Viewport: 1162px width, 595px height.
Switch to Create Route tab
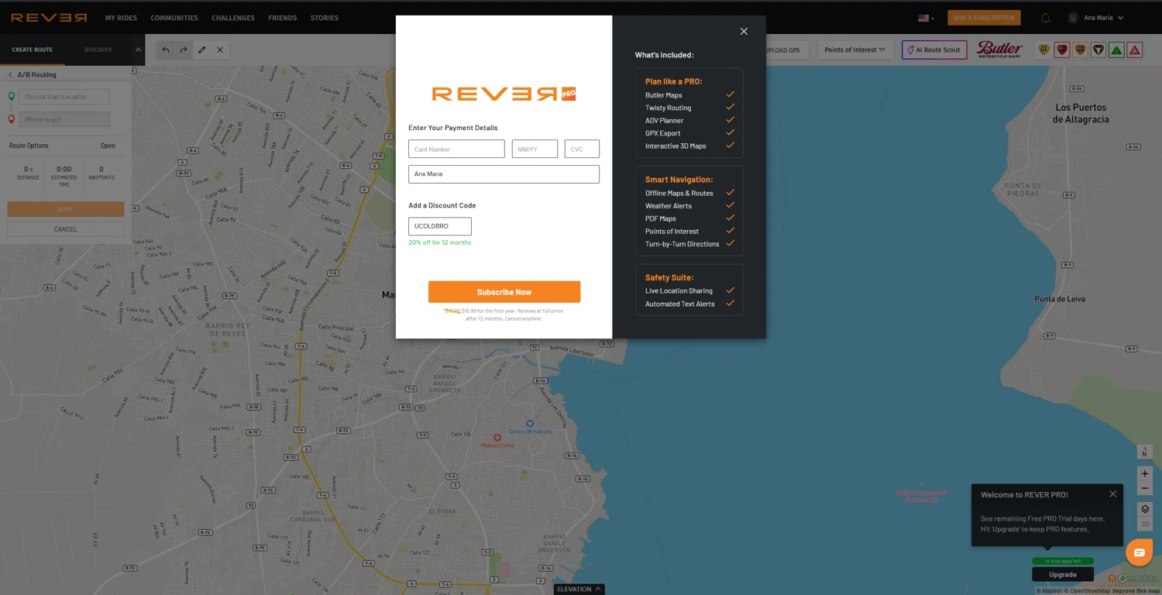tap(33, 50)
